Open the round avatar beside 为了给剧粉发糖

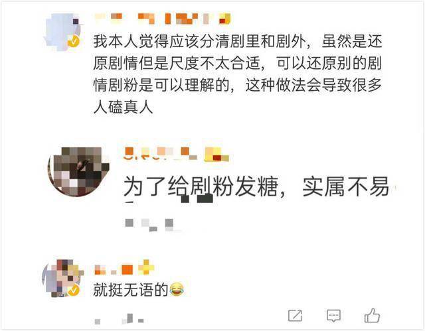click(x=78, y=172)
